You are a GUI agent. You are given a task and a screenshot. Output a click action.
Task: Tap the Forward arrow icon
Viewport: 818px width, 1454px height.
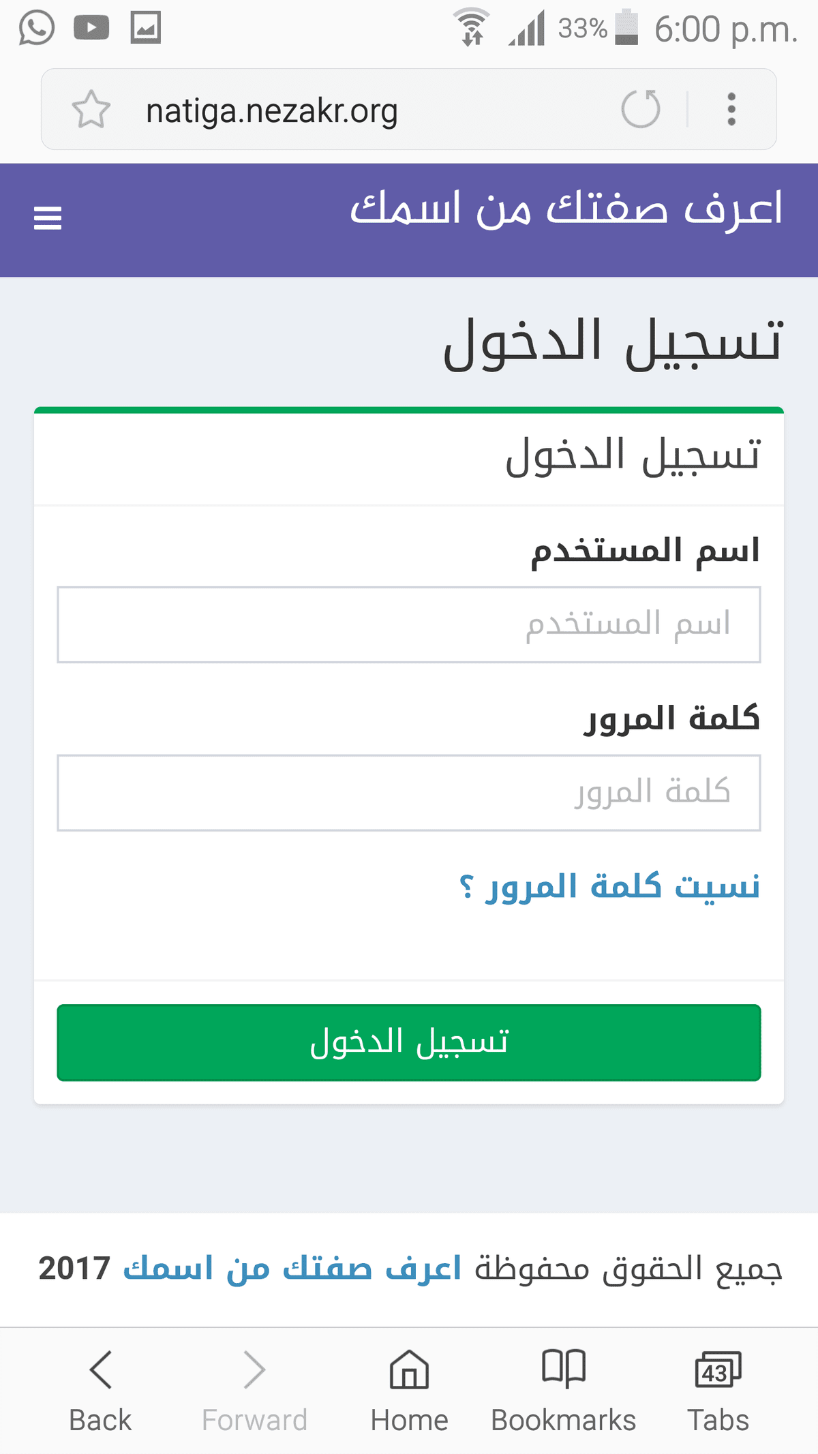click(x=254, y=1370)
